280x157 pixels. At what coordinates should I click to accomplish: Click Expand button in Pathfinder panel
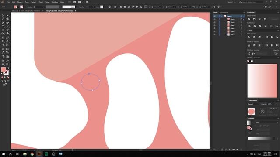pyautogui.click(x=274, y=19)
